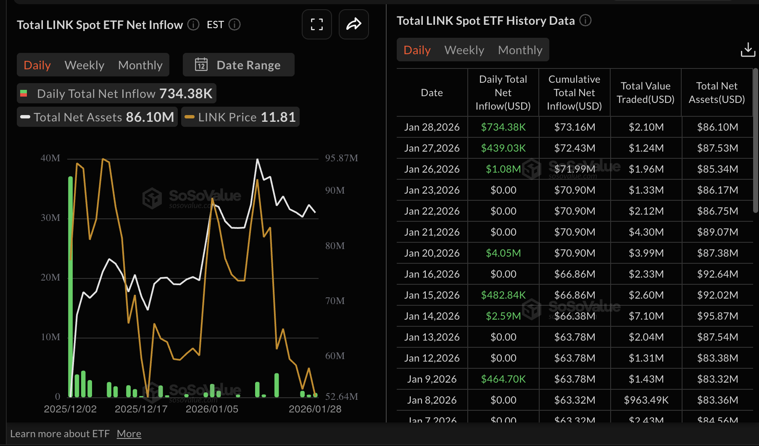
Task: Click the More link at the bottom
Action: click(x=129, y=433)
